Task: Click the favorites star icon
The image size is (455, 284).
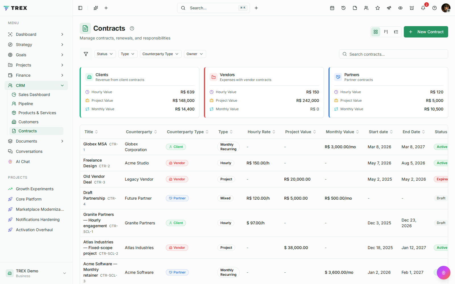Action: [x=378, y=8]
